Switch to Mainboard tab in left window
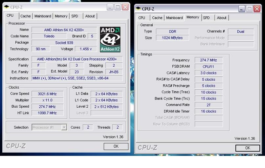This screenshot has height=168, width=265. click(x=43, y=16)
